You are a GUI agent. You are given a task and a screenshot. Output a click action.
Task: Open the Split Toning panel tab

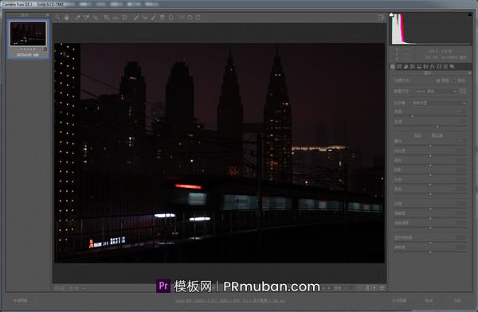point(419,66)
